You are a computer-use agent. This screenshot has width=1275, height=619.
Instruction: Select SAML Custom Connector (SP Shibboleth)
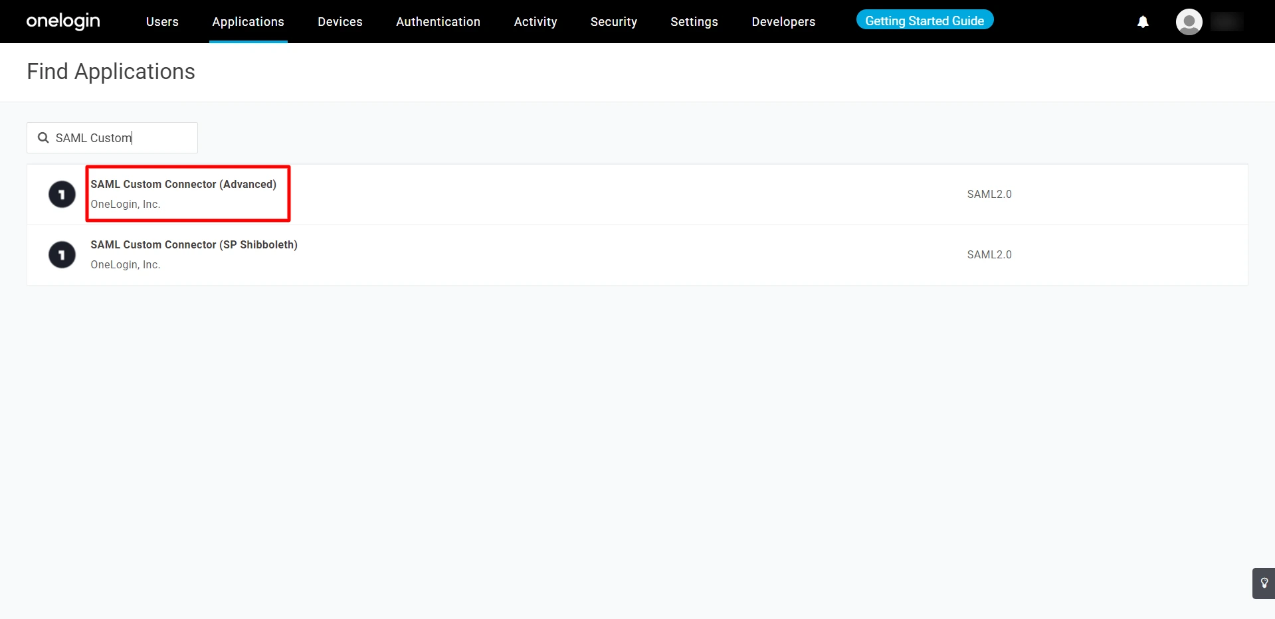coord(194,244)
